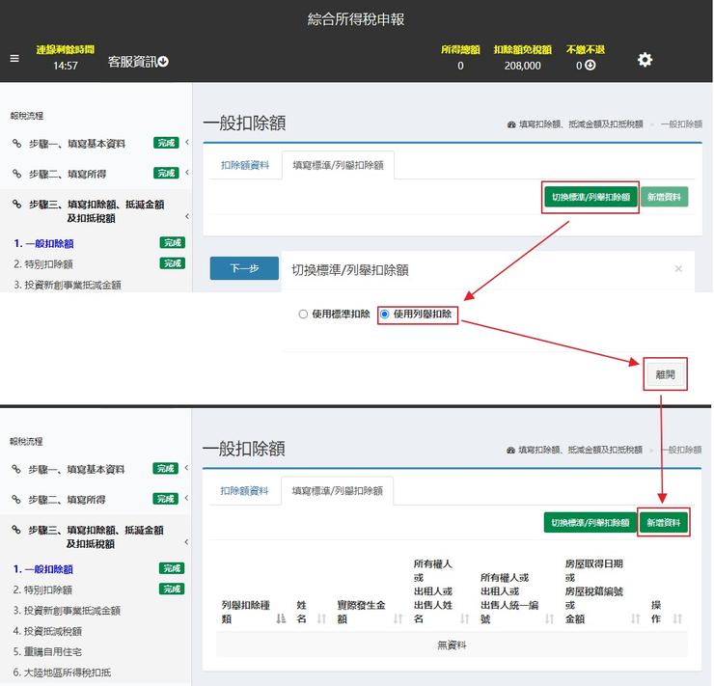
Task: Expand 步驟三 section in lower sidebar
Action: 186,537
